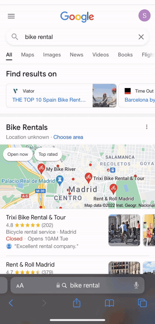Toggle the Top rated filter chip
Viewport: 155px width, 324px height.
(48, 154)
